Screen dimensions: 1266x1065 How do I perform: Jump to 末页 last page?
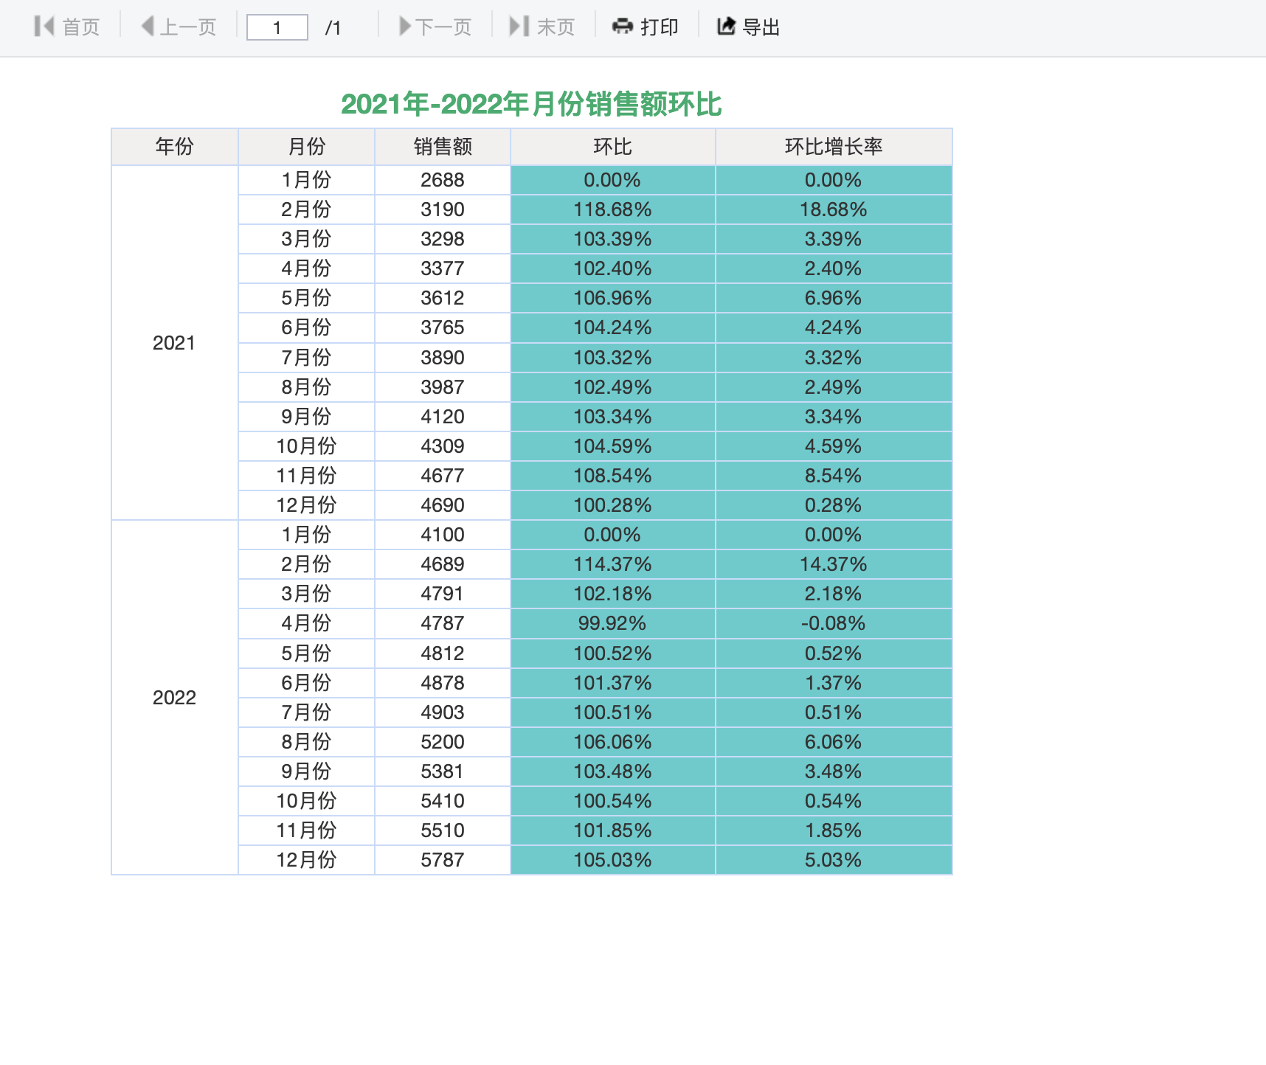(542, 27)
